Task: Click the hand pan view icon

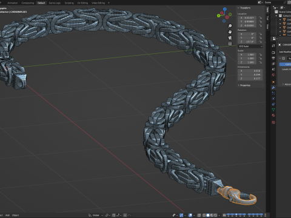Action: [x=230, y=32]
